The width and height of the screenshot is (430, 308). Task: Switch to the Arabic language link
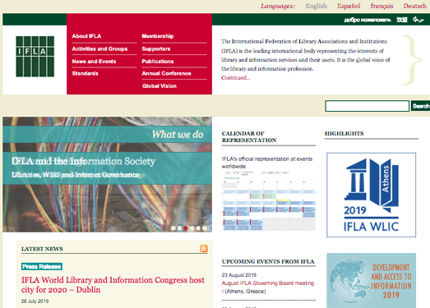tap(418, 20)
